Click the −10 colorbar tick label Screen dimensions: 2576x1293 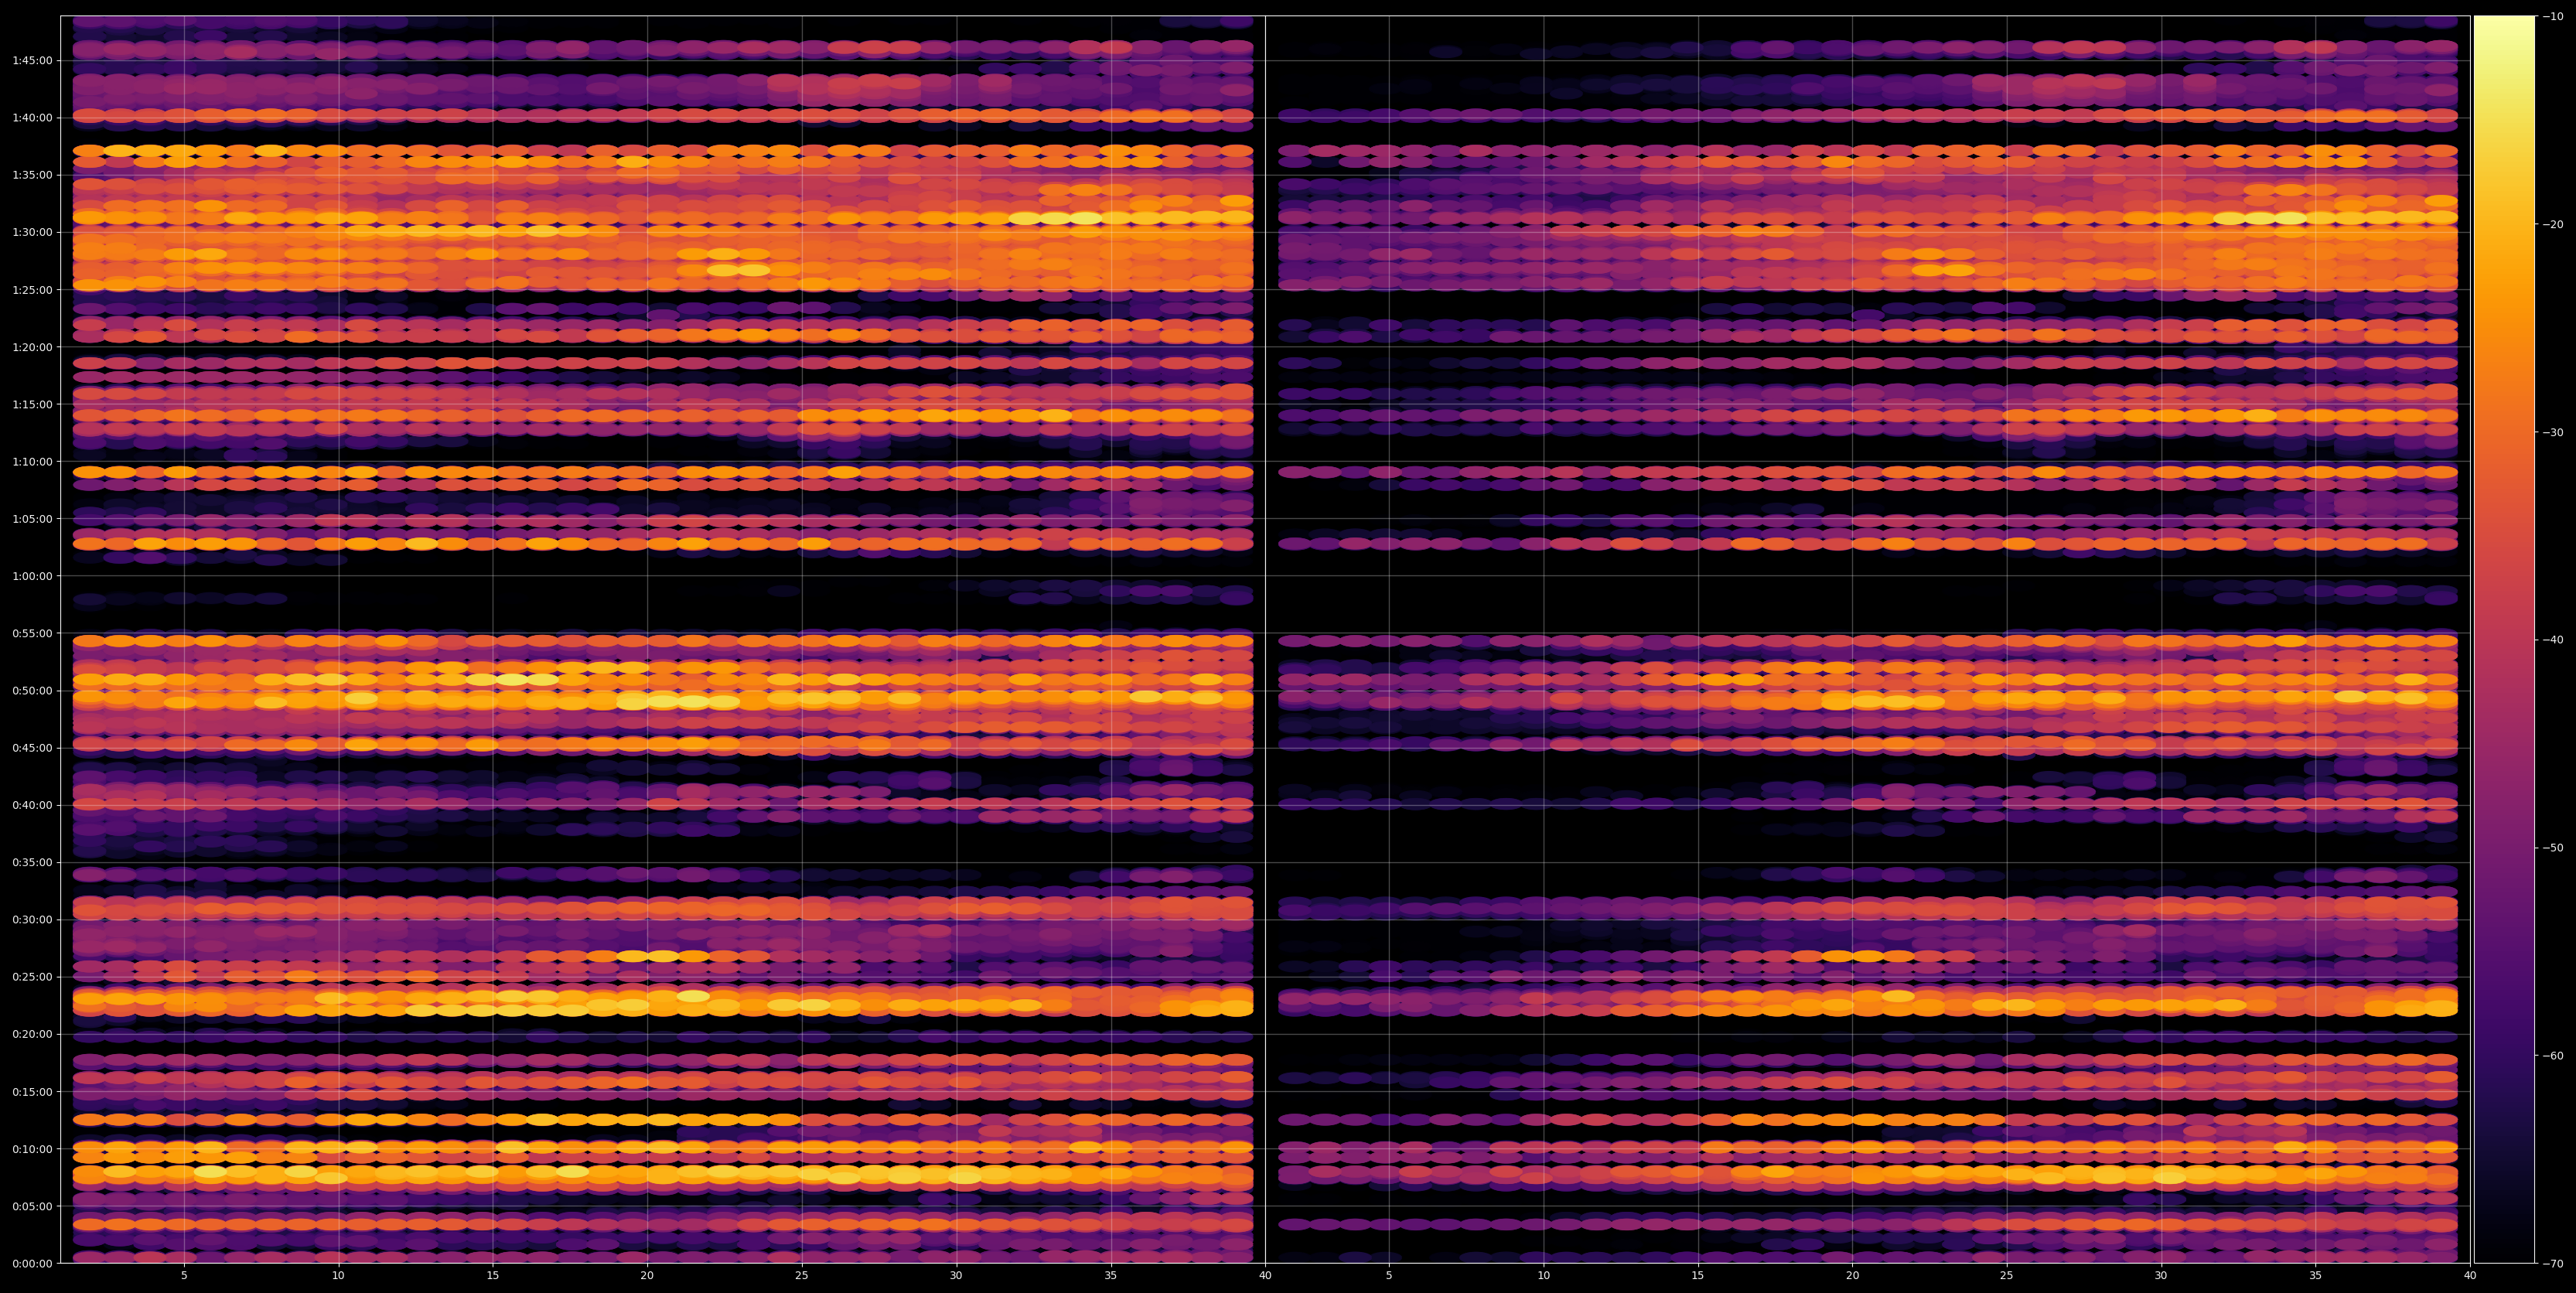2552,16
